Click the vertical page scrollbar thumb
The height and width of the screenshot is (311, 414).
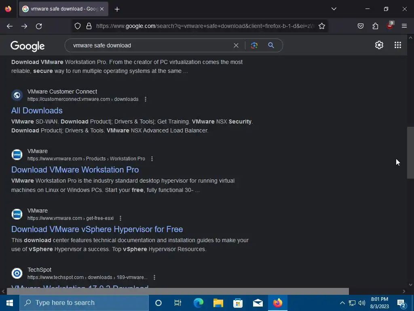coord(410,153)
